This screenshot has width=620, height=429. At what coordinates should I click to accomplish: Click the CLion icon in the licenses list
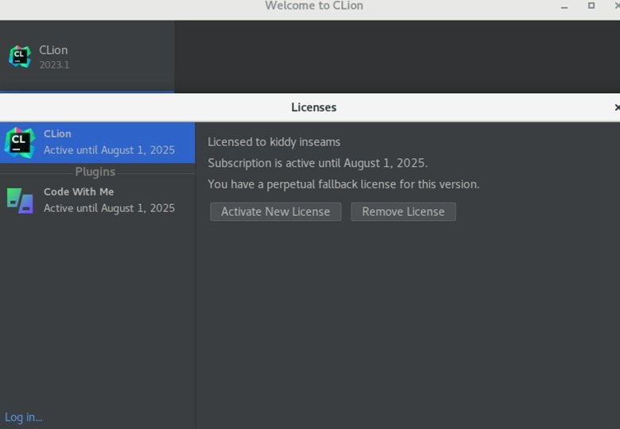point(19,143)
